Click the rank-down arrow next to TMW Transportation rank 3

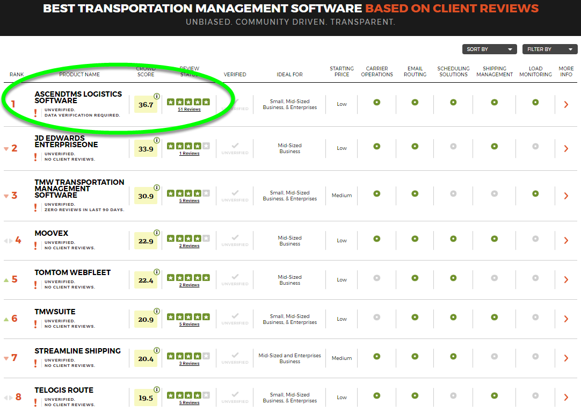(6, 196)
